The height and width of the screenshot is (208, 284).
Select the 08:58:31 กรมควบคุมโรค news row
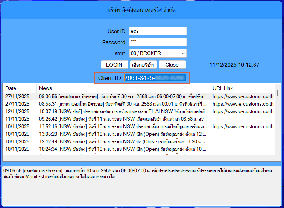[123, 104]
